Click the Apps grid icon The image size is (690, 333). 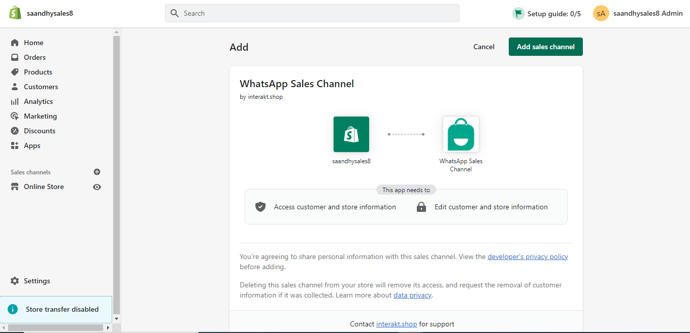point(15,145)
